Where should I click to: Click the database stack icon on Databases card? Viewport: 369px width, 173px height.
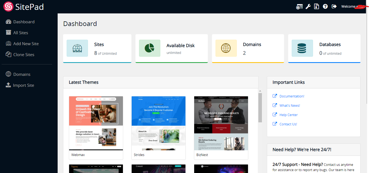(x=302, y=48)
